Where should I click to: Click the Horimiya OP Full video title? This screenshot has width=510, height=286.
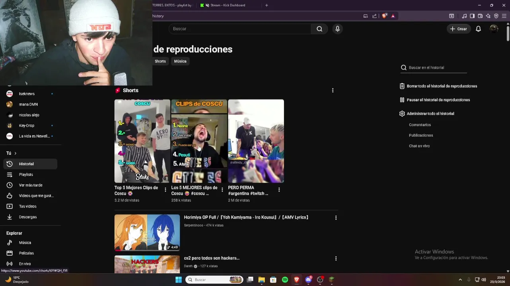point(246,217)
